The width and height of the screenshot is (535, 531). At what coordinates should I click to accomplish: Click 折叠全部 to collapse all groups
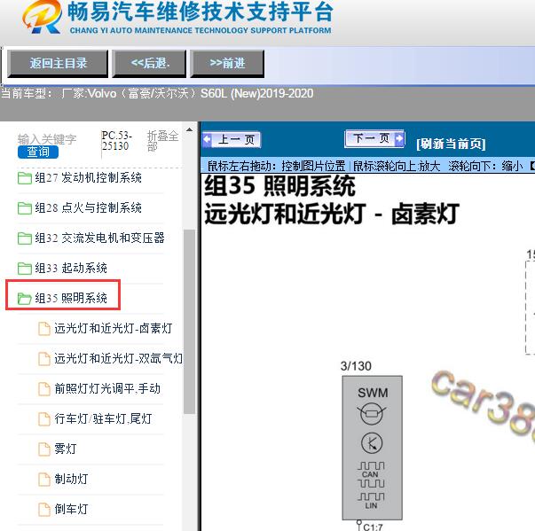point(162,141)
